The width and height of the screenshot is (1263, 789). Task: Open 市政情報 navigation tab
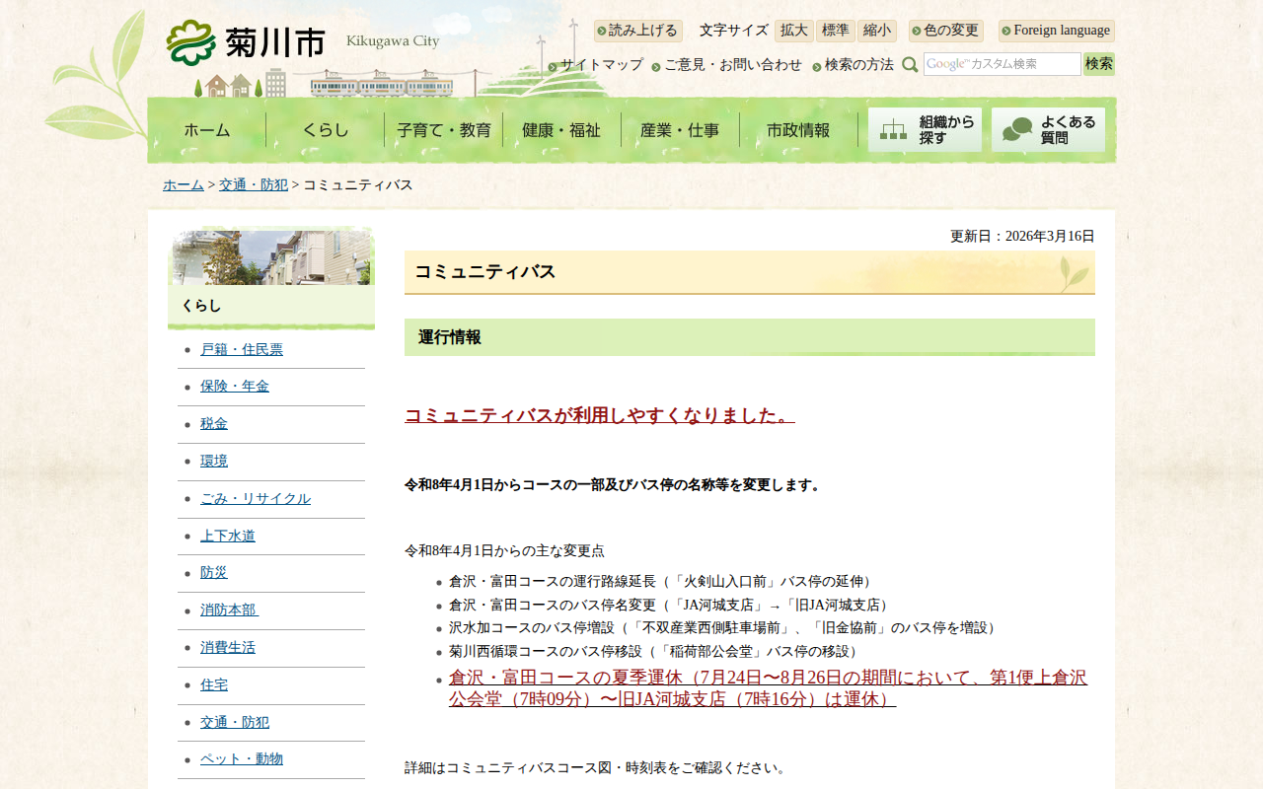(799, 130)
